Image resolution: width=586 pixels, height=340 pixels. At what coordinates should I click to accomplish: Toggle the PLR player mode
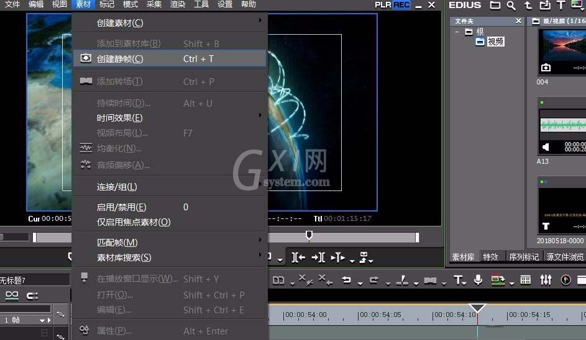383,5
